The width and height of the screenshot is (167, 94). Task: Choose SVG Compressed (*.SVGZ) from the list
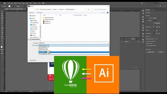pos(74,54)
